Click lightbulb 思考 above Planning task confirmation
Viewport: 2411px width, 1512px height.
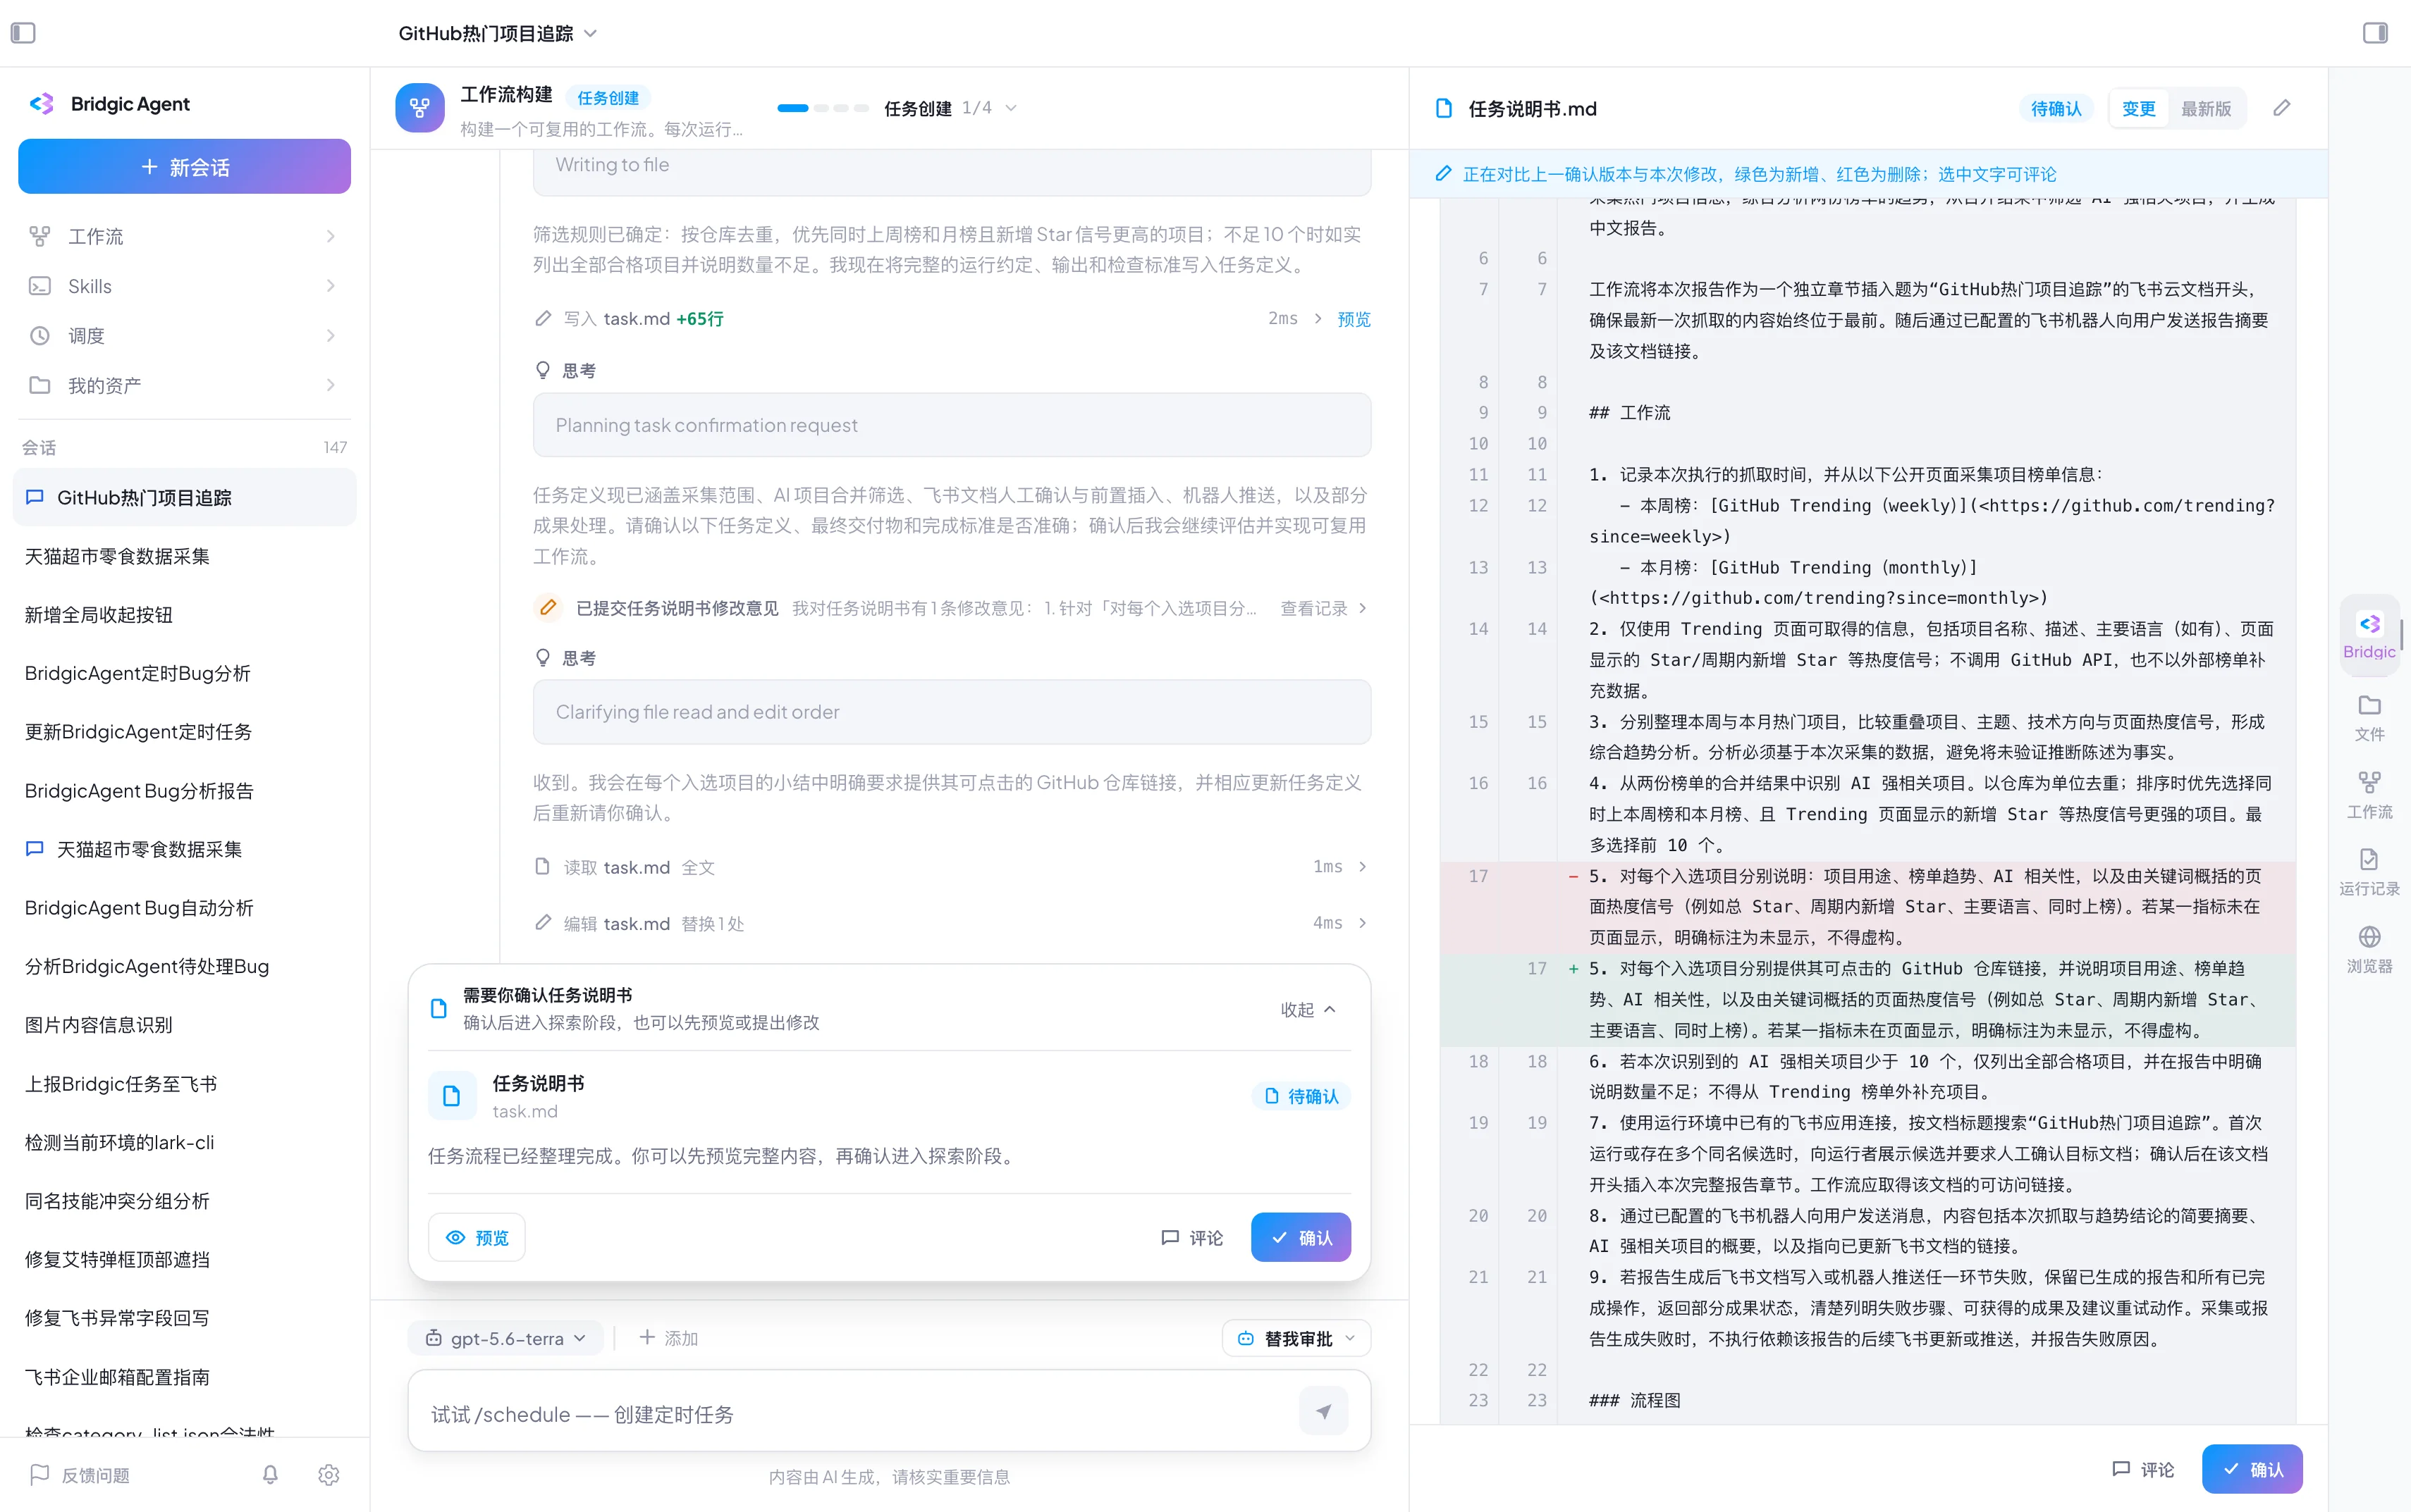point(542,370)
